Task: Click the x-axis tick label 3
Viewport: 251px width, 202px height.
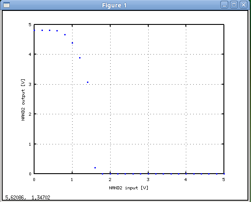Action: (x=148, y=180)
